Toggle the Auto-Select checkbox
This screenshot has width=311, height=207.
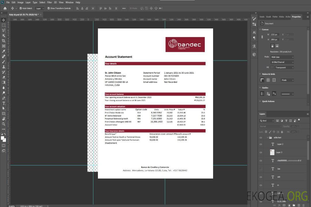pos(21,8)
